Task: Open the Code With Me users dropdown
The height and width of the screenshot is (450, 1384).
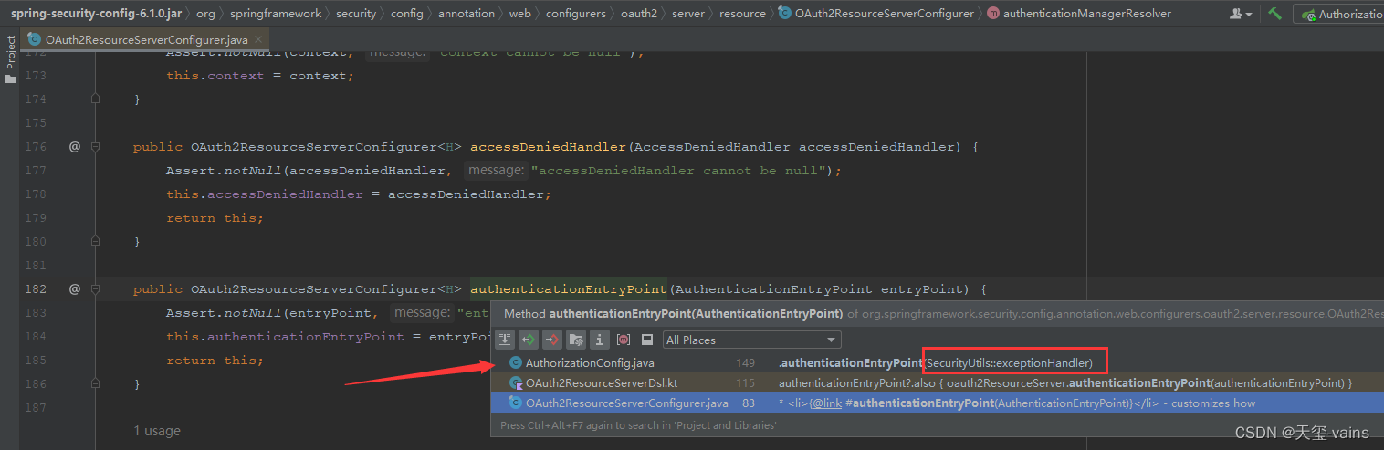Action: [1241, 14]
